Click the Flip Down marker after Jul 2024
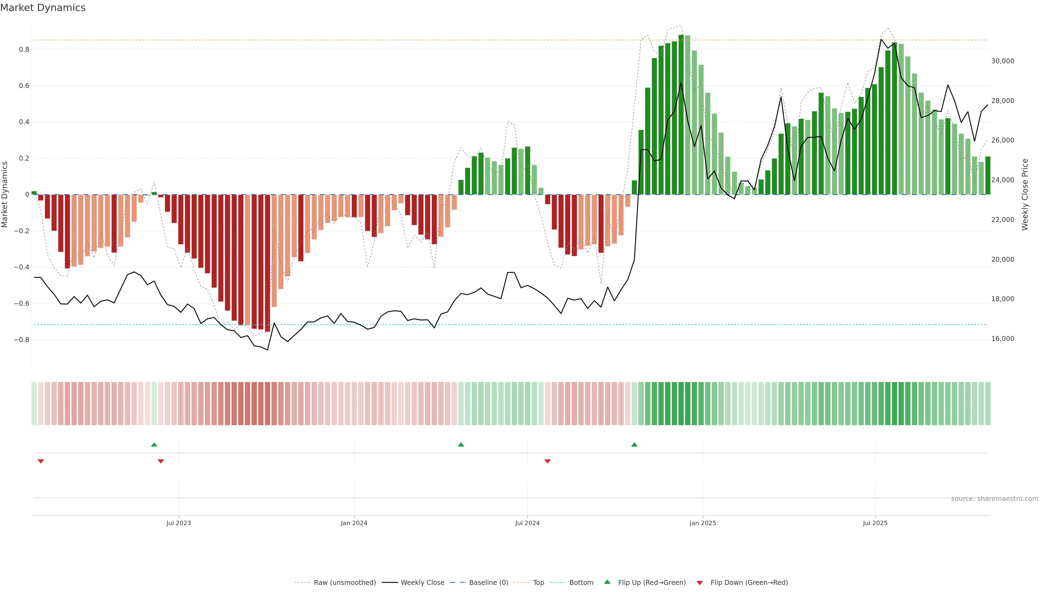The width and height of the screenshot is (1052, 592). tap(548, 461)
